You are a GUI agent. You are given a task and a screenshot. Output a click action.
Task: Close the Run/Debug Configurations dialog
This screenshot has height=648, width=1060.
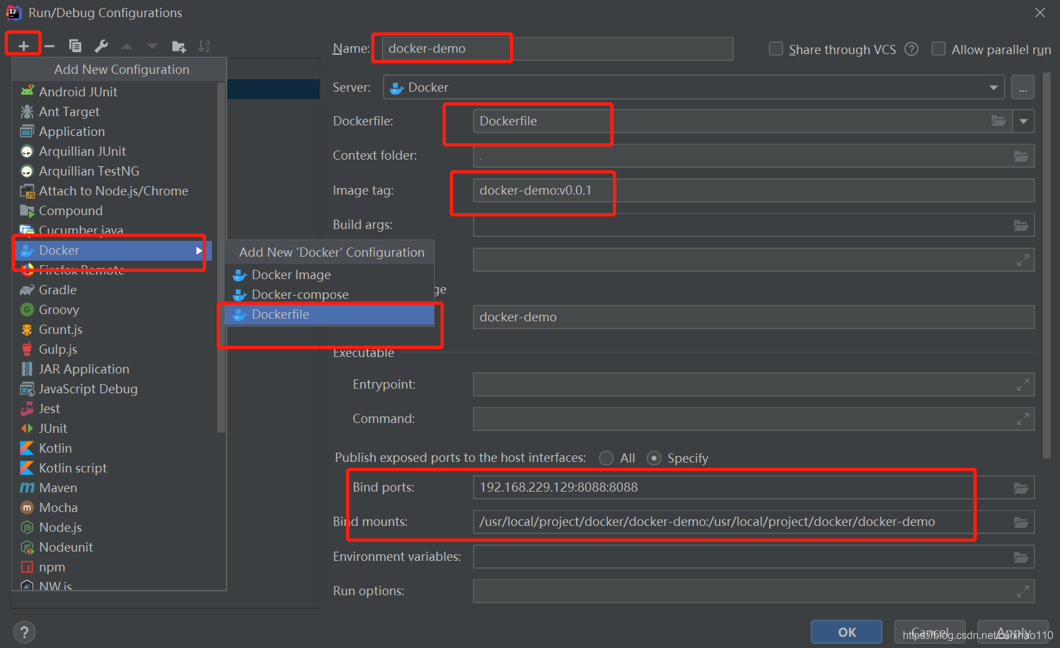coord(1040,13)
